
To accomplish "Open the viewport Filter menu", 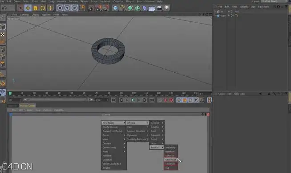I will pyautogui.click(x=56, y=15).
